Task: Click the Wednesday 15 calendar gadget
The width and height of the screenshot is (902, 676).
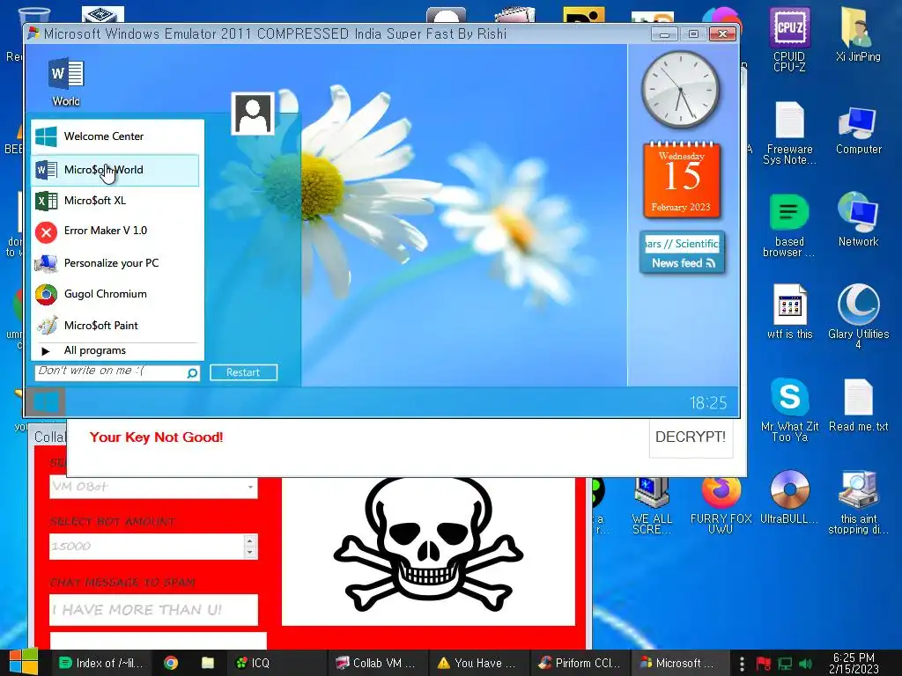Action: pos(682,180)
